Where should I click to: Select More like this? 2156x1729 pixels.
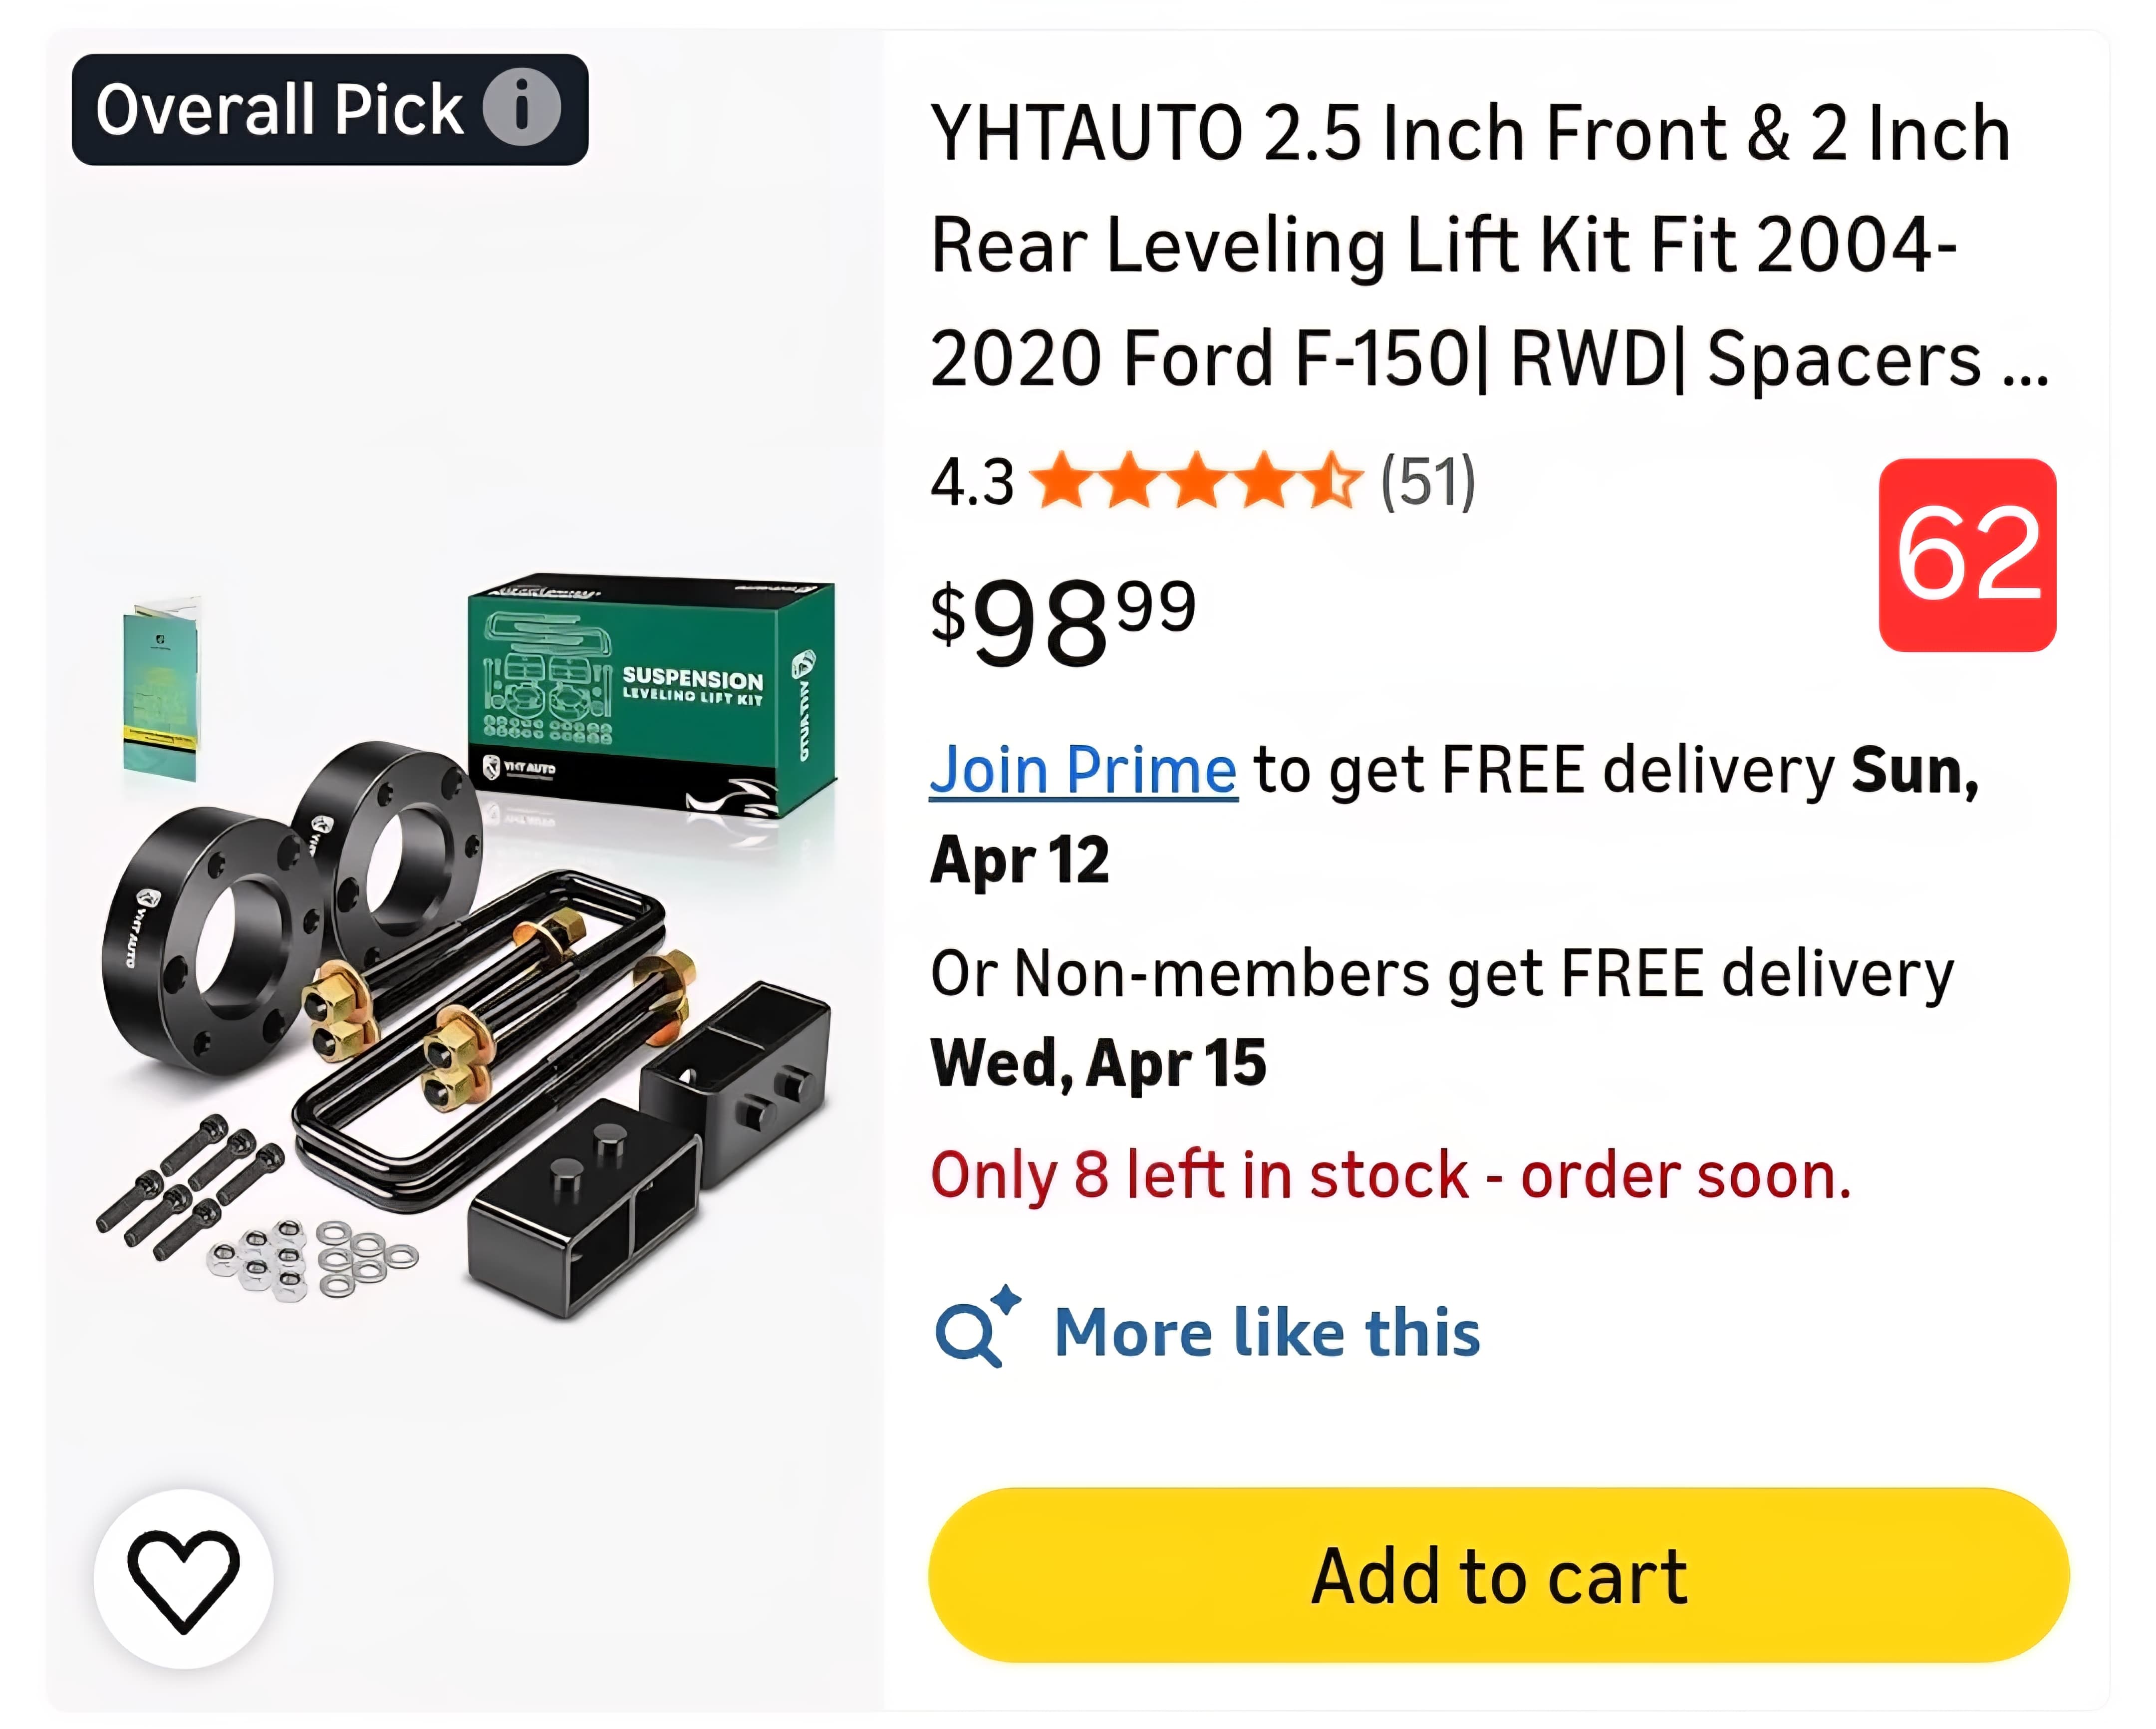coord(1266,1333)
